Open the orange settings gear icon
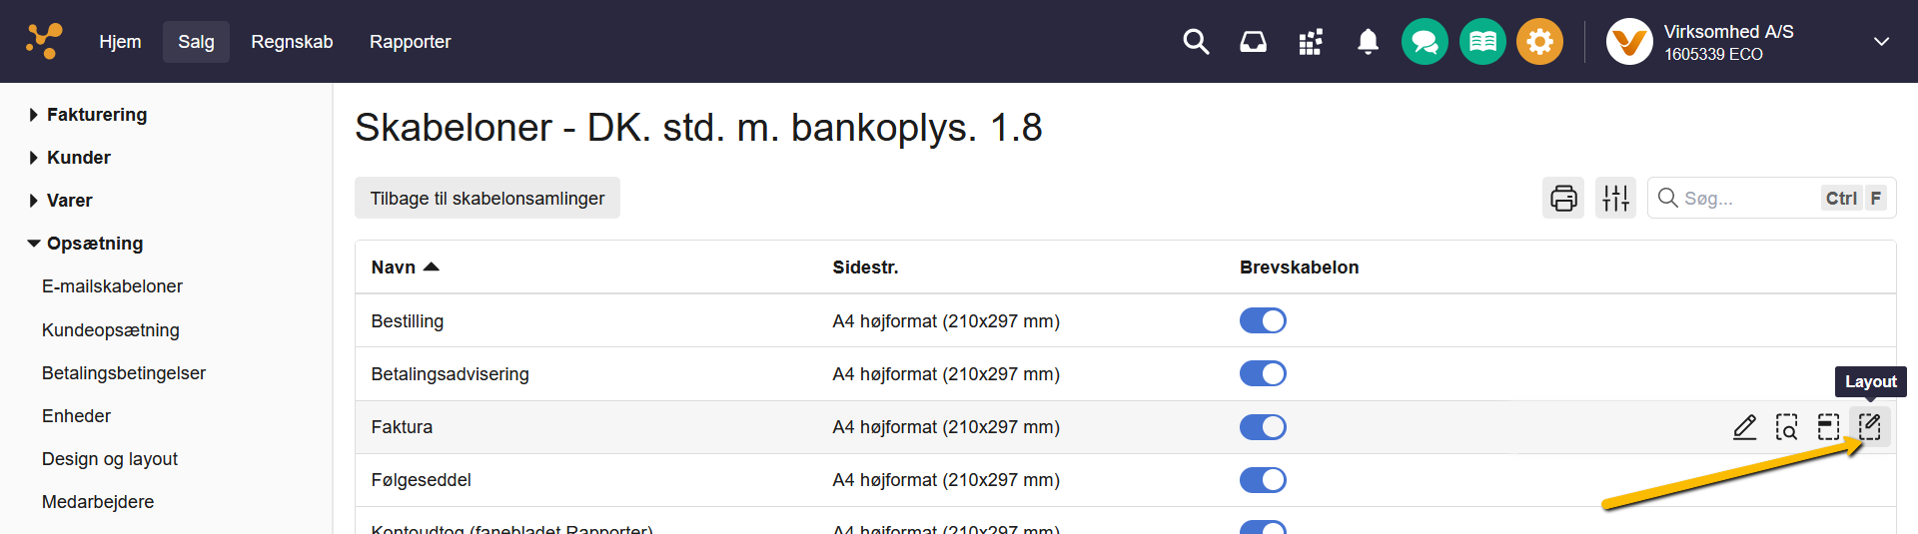The image size is (1918, 534). coord(1539,42)
